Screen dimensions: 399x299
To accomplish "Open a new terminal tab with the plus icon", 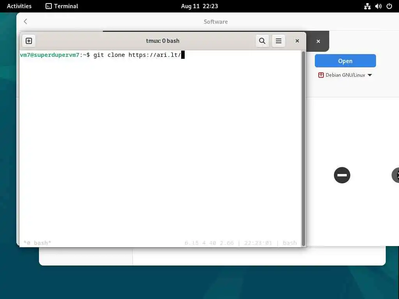I will pos(29,41).
